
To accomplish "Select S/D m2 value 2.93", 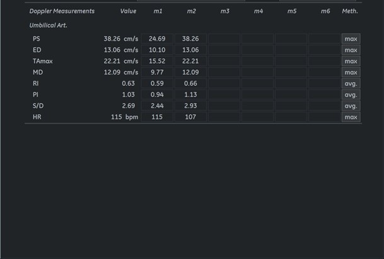I will [x=190, y=105].
